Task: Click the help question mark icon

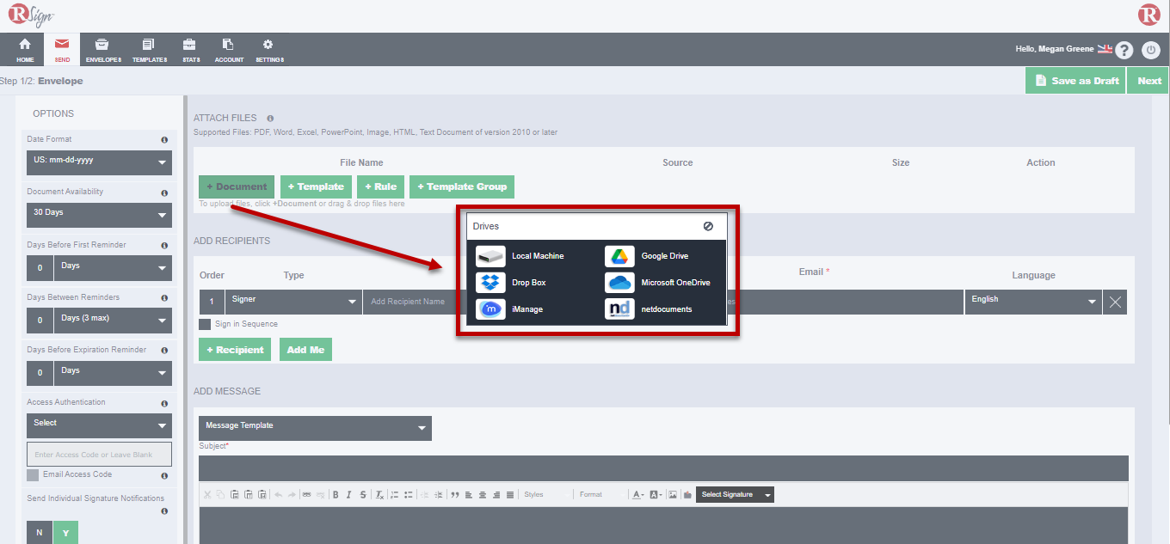Action: (1124, 50)
